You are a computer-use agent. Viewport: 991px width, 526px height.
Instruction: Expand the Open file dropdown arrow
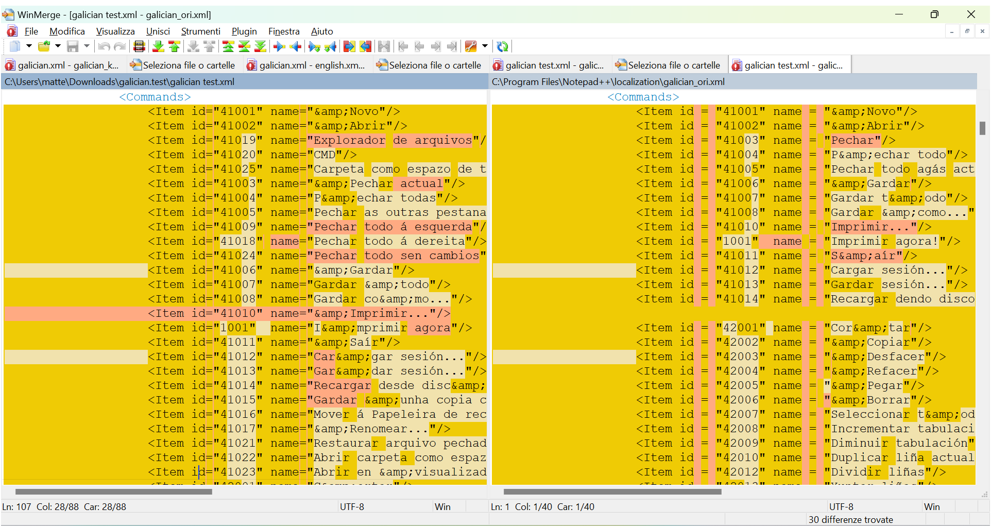[58, 46]
